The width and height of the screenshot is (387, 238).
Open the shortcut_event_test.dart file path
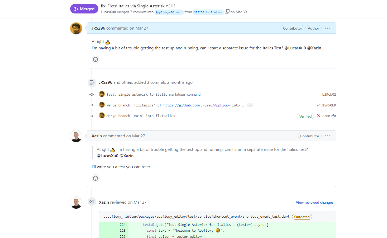click(x=197, y=216)
